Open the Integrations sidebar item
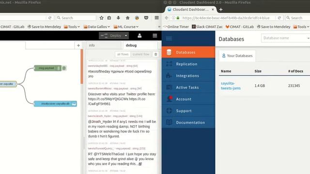 188,75
